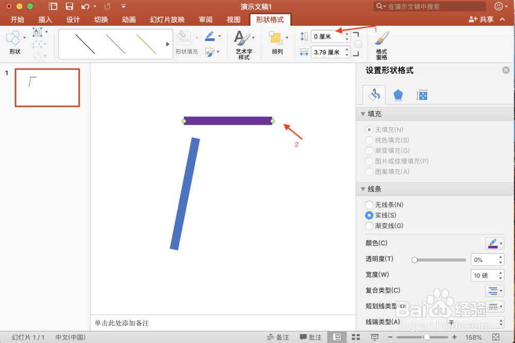Click the sidebar layout icon in title bar
The image size is (515, 343).
[x=53, y=6]
